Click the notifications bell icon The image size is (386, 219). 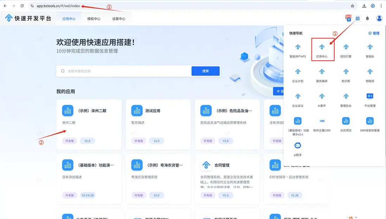pos(367,19)
